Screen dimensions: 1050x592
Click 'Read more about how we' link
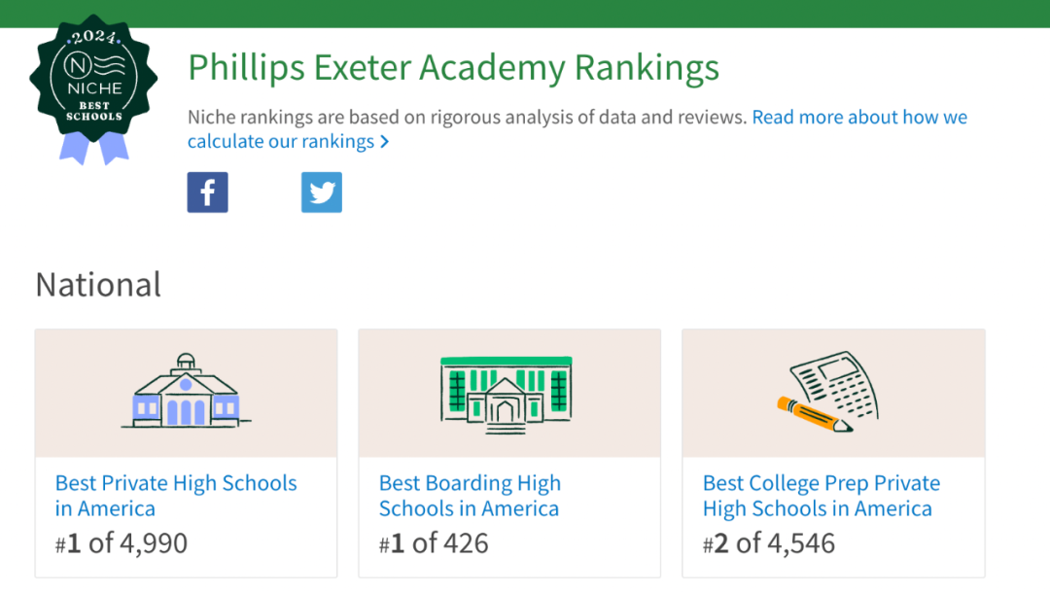(859, 118)
